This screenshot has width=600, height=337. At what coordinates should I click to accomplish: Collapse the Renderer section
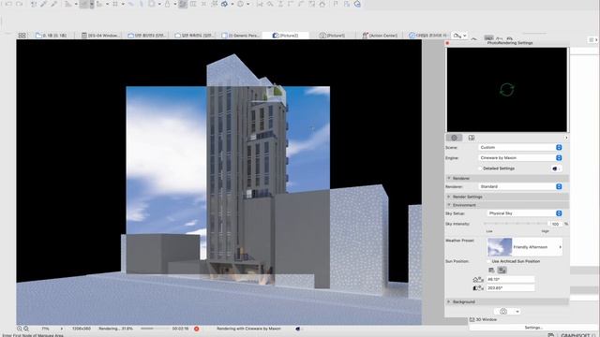point(449,178)
